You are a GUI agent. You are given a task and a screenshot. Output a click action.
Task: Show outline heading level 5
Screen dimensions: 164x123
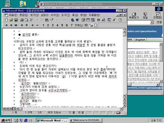coord(62,25)
